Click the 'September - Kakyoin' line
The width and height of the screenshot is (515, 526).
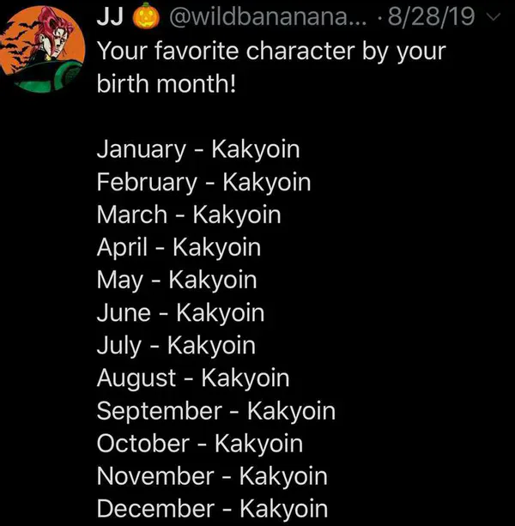[215, 410]
